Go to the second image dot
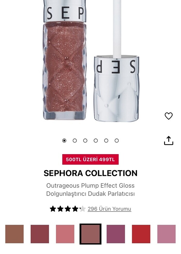 pos(75,140)
